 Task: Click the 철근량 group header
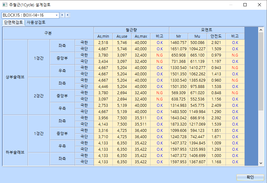131,30
